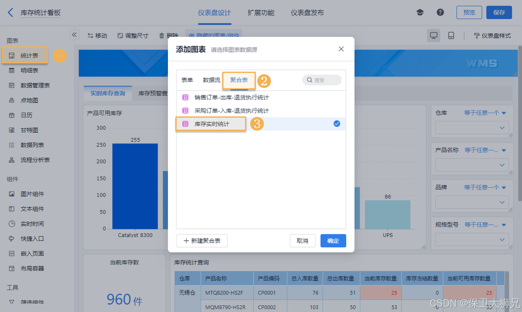Open 仪表盘样式 settings
522x312 pixels.
[x=492, y=36]
